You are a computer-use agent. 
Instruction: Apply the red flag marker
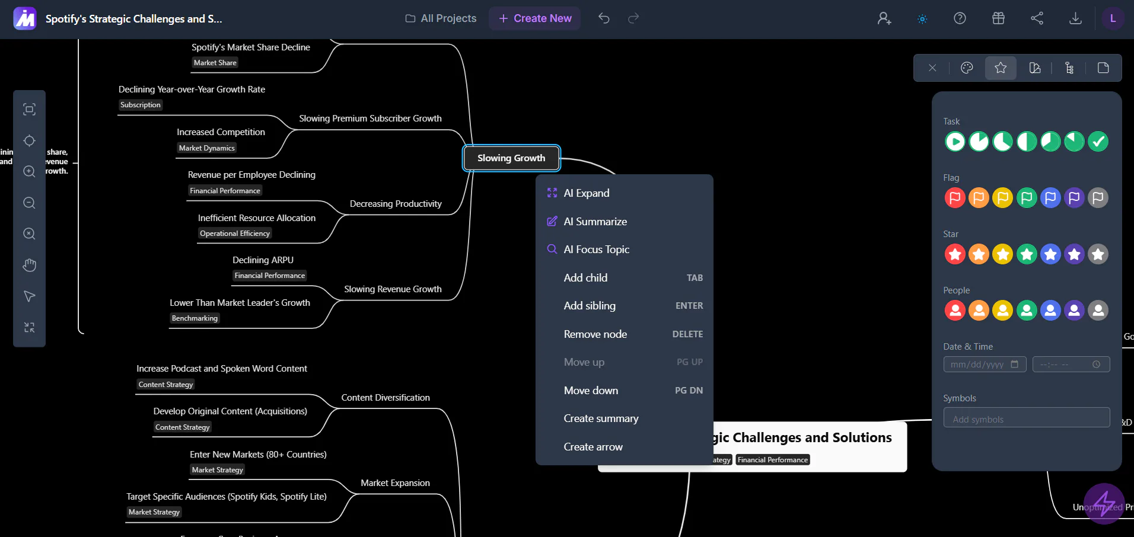click(955, 198)
